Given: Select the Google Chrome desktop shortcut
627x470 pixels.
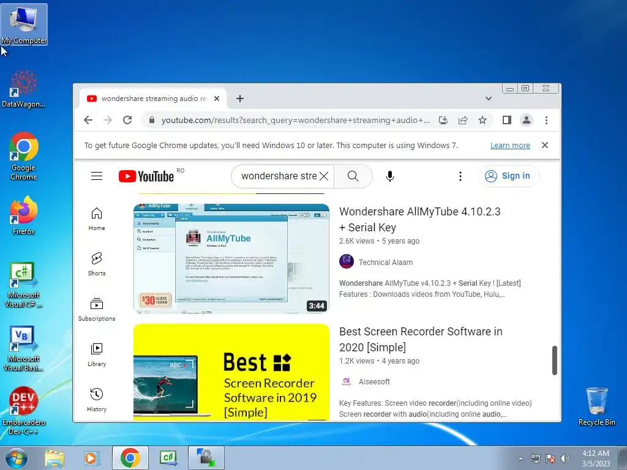Looking at the screenshot, I should point(24,157).
